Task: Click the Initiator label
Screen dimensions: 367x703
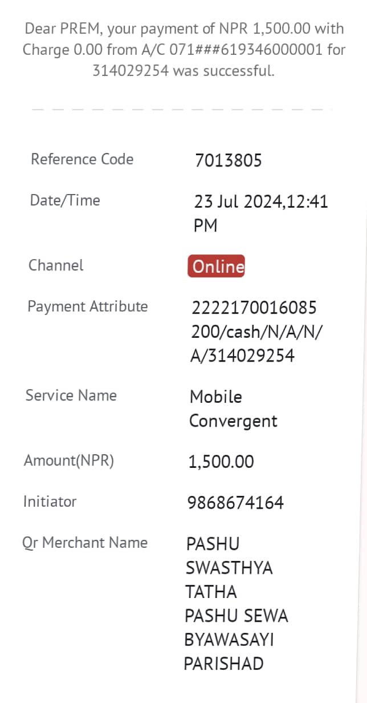Action: 50,502
